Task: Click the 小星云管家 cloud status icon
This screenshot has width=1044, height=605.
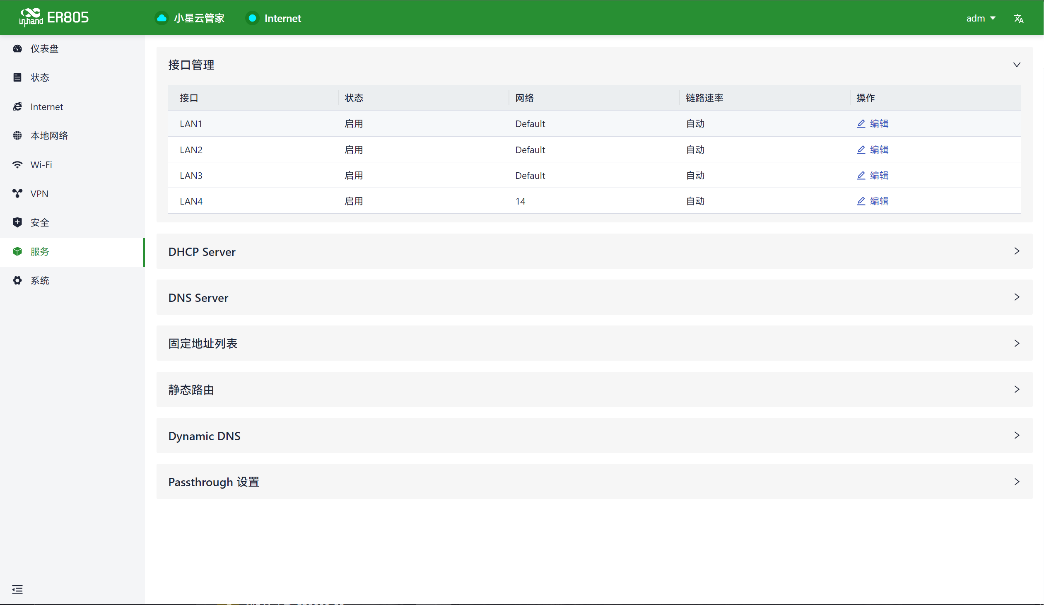Action: [x=162, y=18]
